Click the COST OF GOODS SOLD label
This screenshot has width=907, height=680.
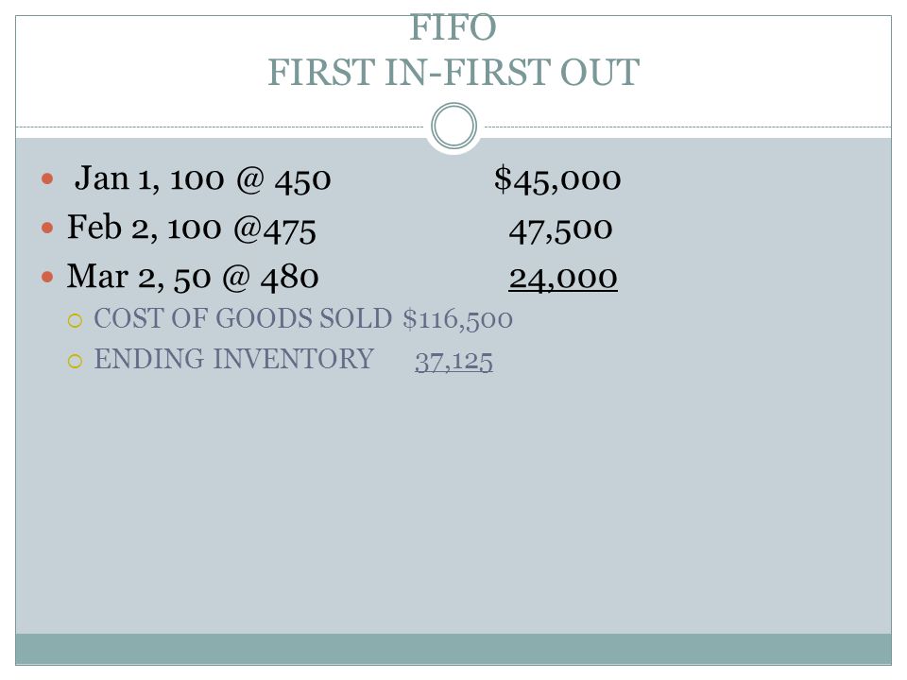[x=243, y=318]
